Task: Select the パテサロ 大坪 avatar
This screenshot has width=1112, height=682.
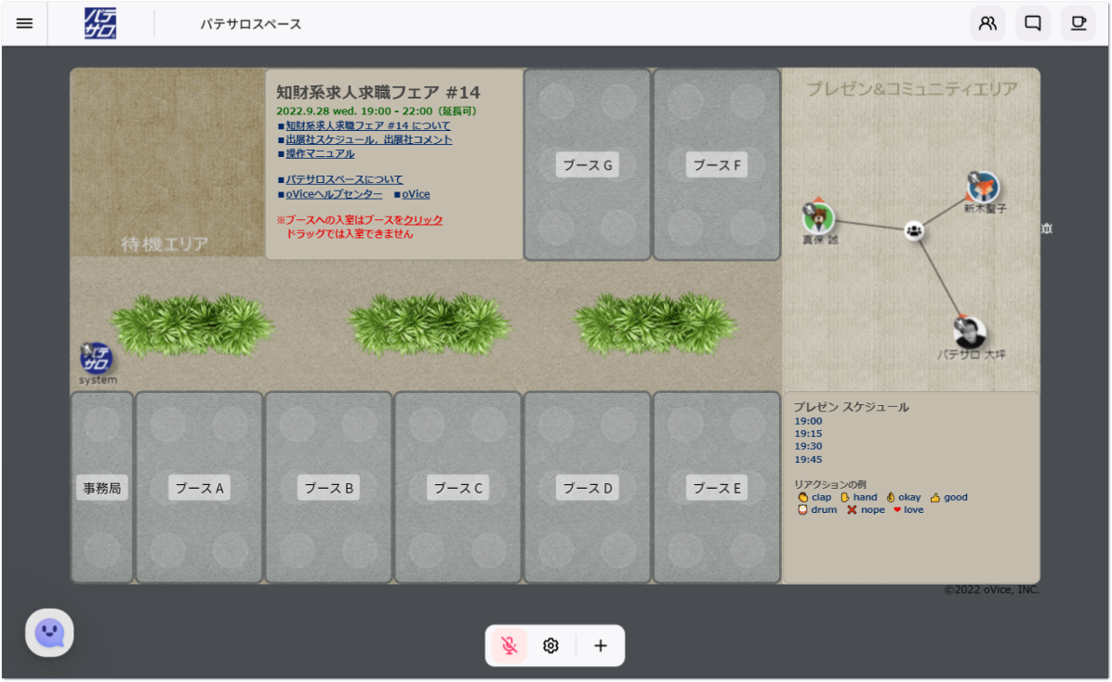Action: pyautogui.click(x=970, y=334)
